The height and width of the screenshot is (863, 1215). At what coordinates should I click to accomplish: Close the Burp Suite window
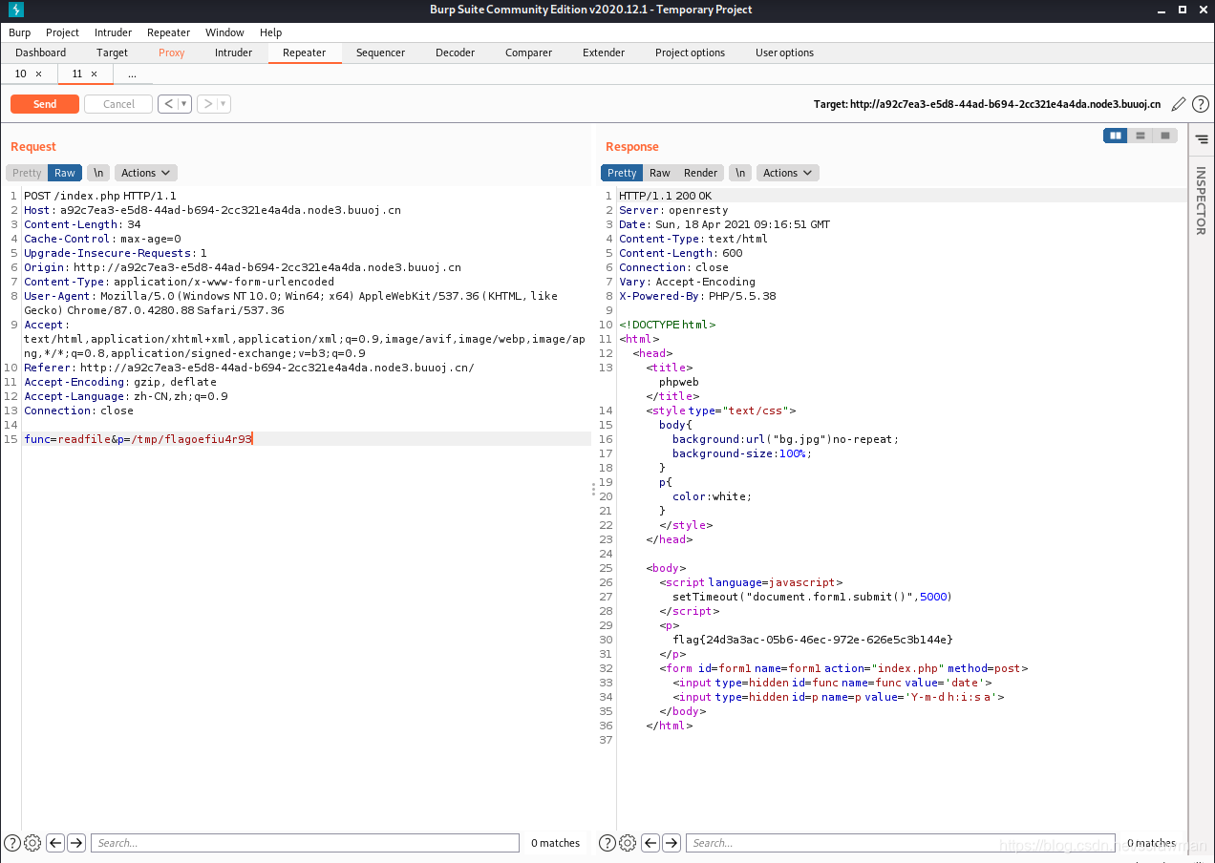[1202, 10]
